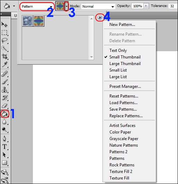Select the Healing Brush tool

pos(5,74)
